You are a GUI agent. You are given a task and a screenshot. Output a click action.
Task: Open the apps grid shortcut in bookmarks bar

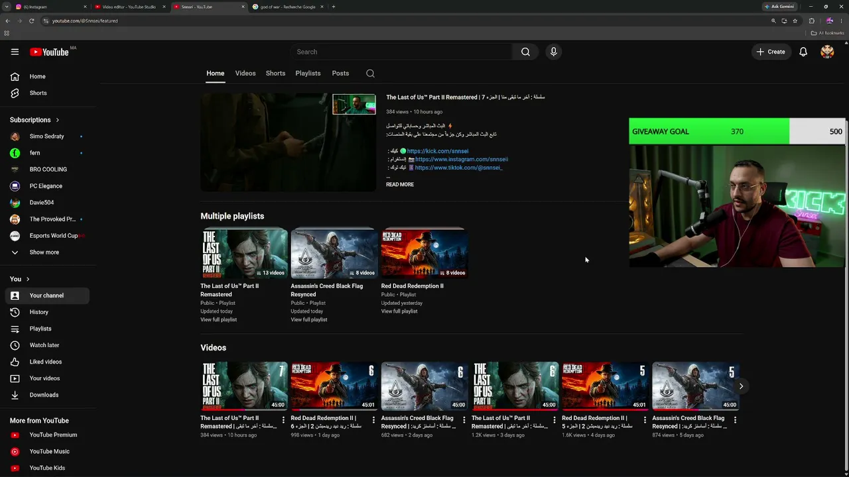coord(7,33)
